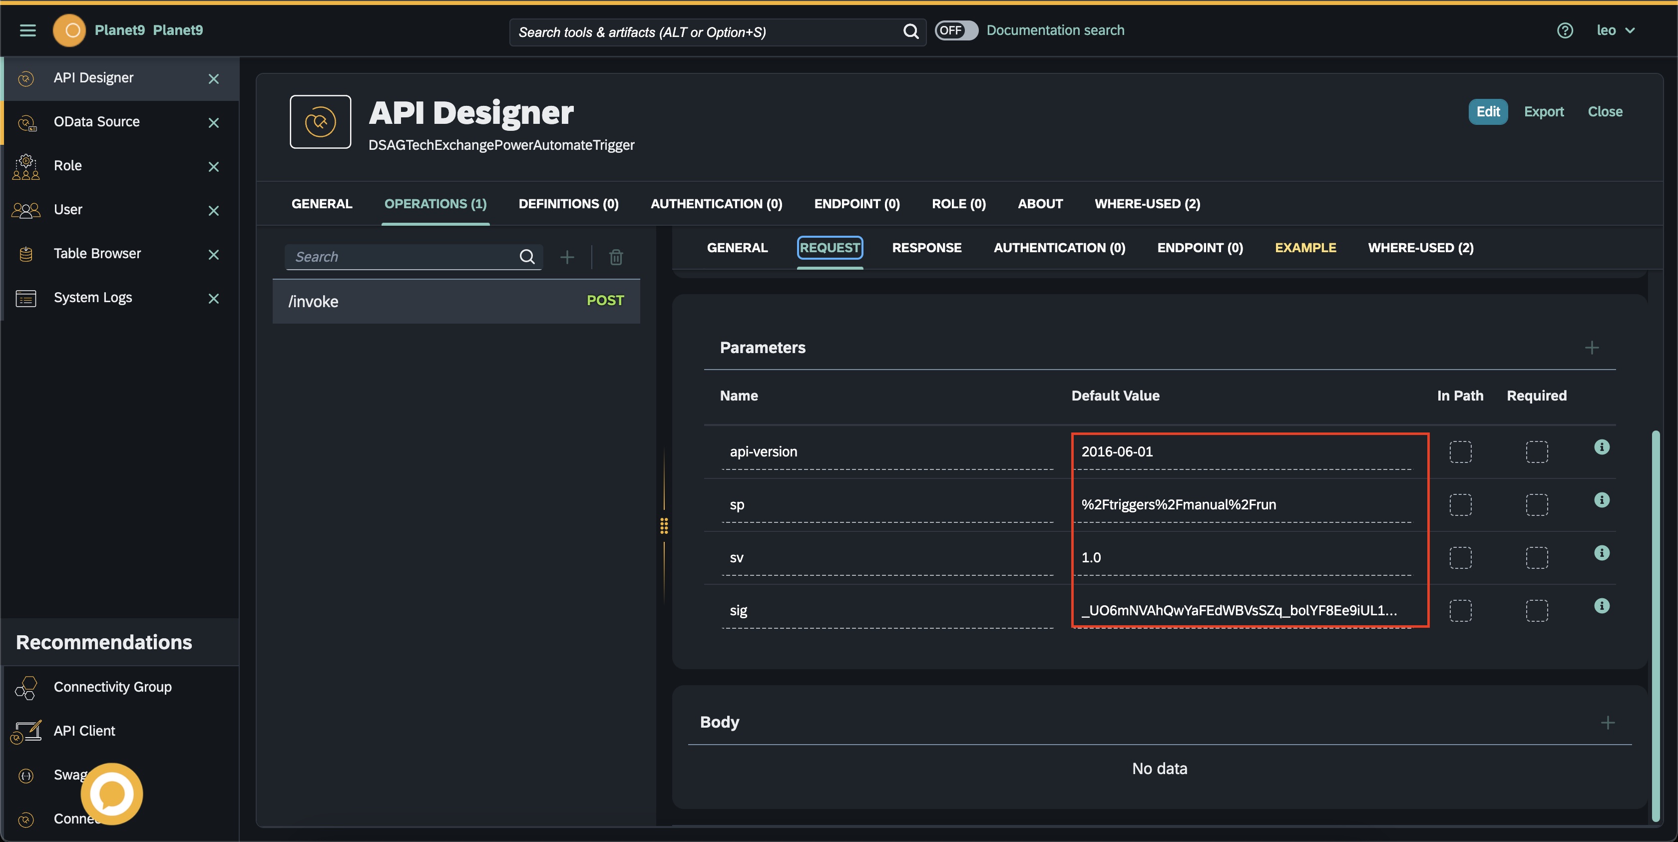Viewport: 1678px width, 842px height.
Task: Open the leo user dropdown
Action: pos(1615,30)
